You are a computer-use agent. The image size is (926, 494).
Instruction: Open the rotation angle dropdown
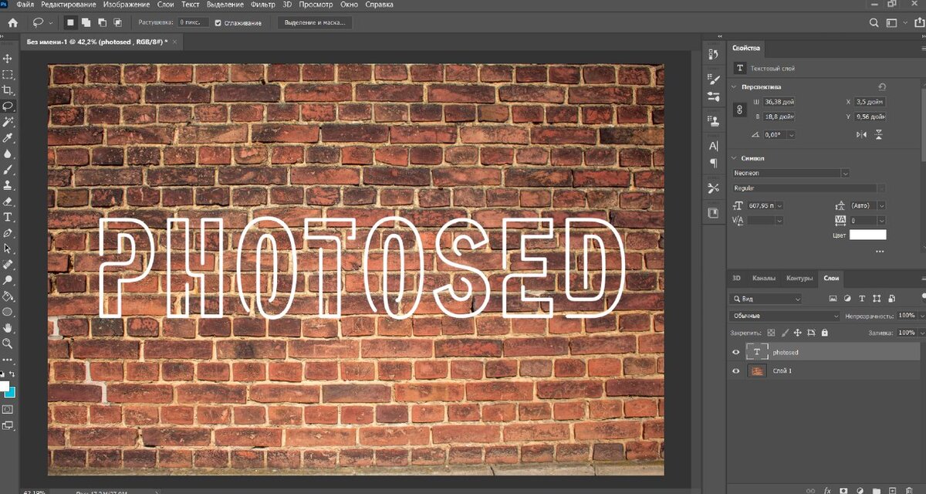[792, 134]
